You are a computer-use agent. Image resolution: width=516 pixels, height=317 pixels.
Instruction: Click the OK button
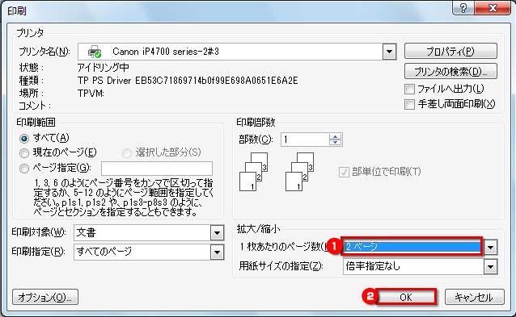[406, 297]
